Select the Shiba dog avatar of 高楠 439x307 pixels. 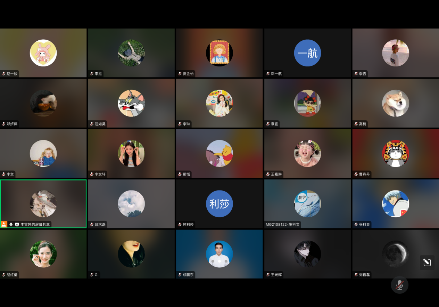pos(396,103)
